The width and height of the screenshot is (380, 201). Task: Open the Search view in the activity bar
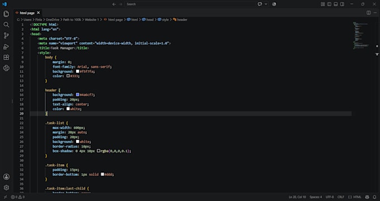(x=6, y=24)
